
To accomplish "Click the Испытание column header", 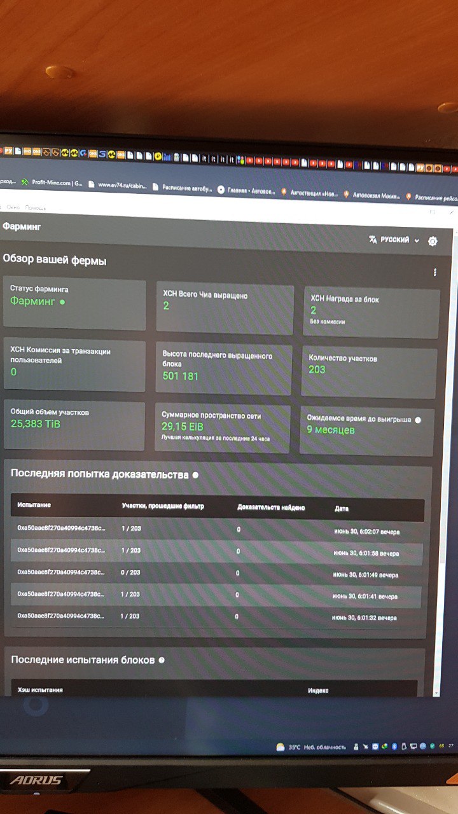I will tap(34, 505).
